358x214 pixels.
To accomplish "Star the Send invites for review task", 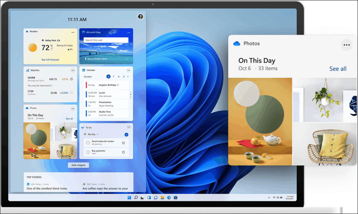I will [123, 143].
